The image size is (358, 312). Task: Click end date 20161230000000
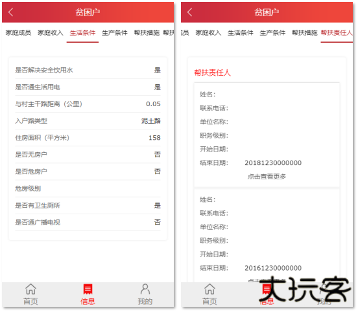pyautogui.click(x=273, y=268)
